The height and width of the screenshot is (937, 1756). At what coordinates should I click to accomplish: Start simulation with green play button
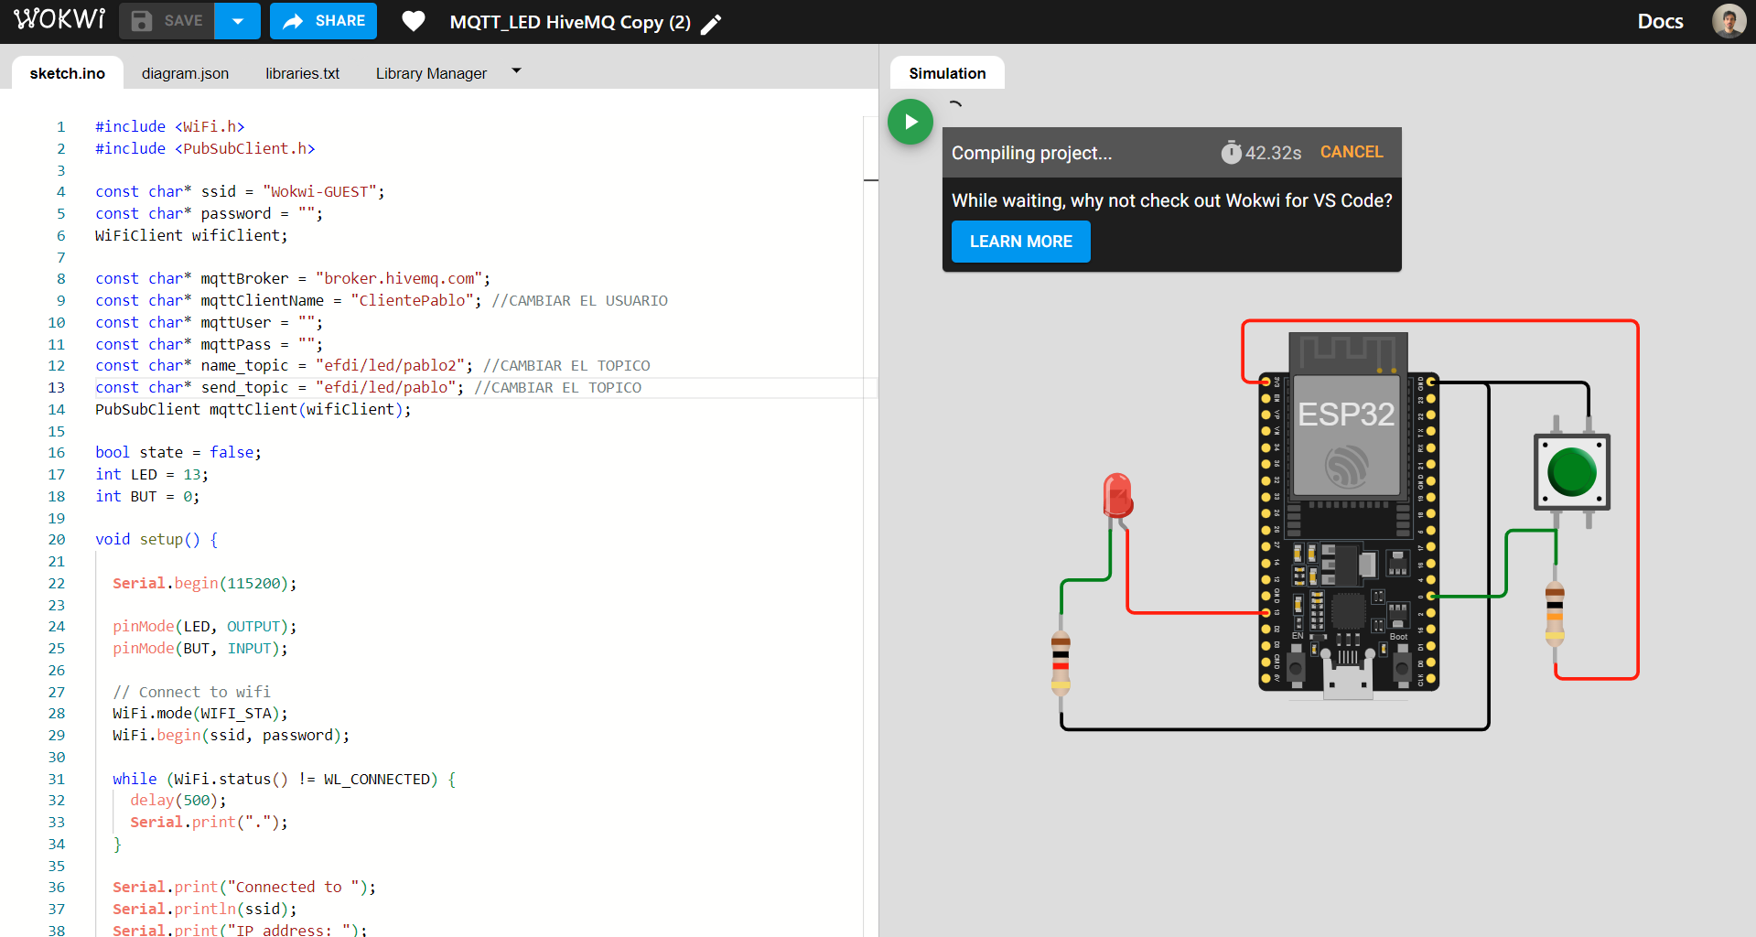click(x=910, y=122)
